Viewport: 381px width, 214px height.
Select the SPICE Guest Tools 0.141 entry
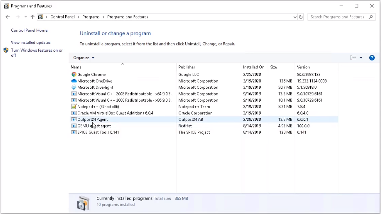tap(98, 132)
